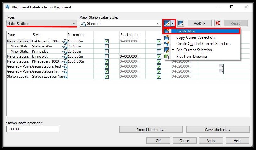This screenshot has width=256, height=150.
Task: Click style picker icon for Stations 20m row
Action: pyautogui.click(x=65, y=47)
